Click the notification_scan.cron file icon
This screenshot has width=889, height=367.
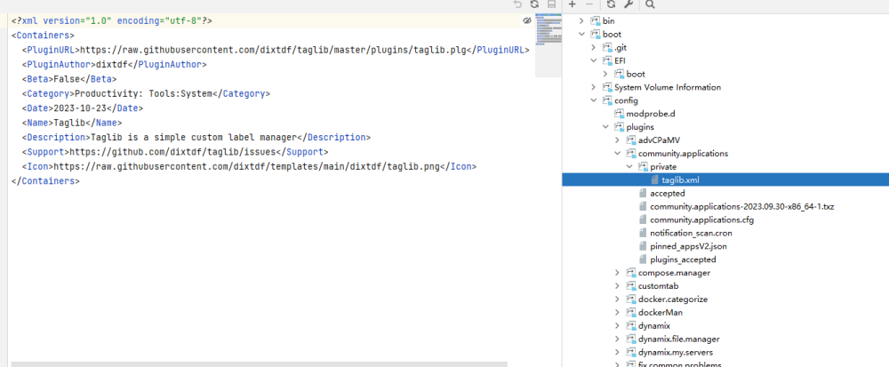point(643,233)
